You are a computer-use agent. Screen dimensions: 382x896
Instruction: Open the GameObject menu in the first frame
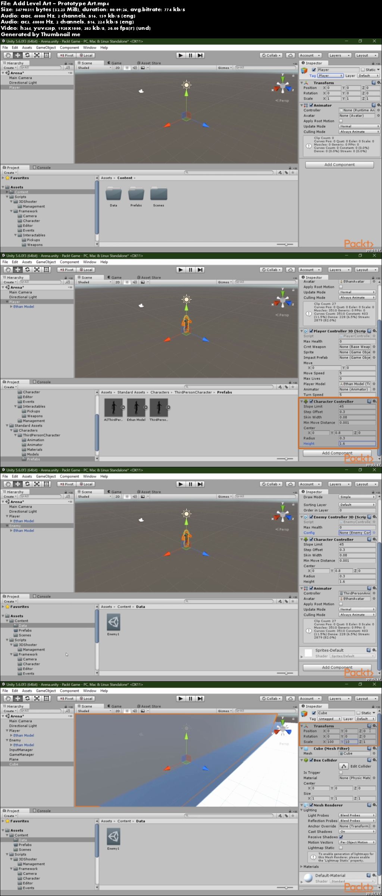(x=46, y=47)
